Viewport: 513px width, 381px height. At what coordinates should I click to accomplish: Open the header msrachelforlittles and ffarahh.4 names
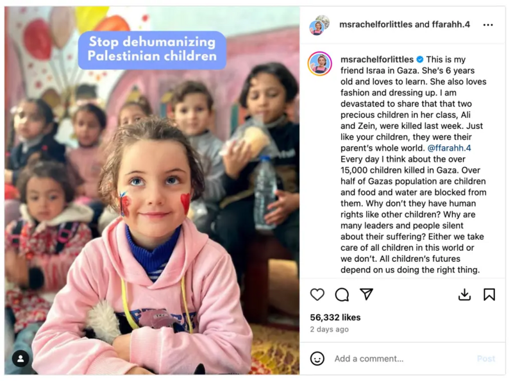405,24
